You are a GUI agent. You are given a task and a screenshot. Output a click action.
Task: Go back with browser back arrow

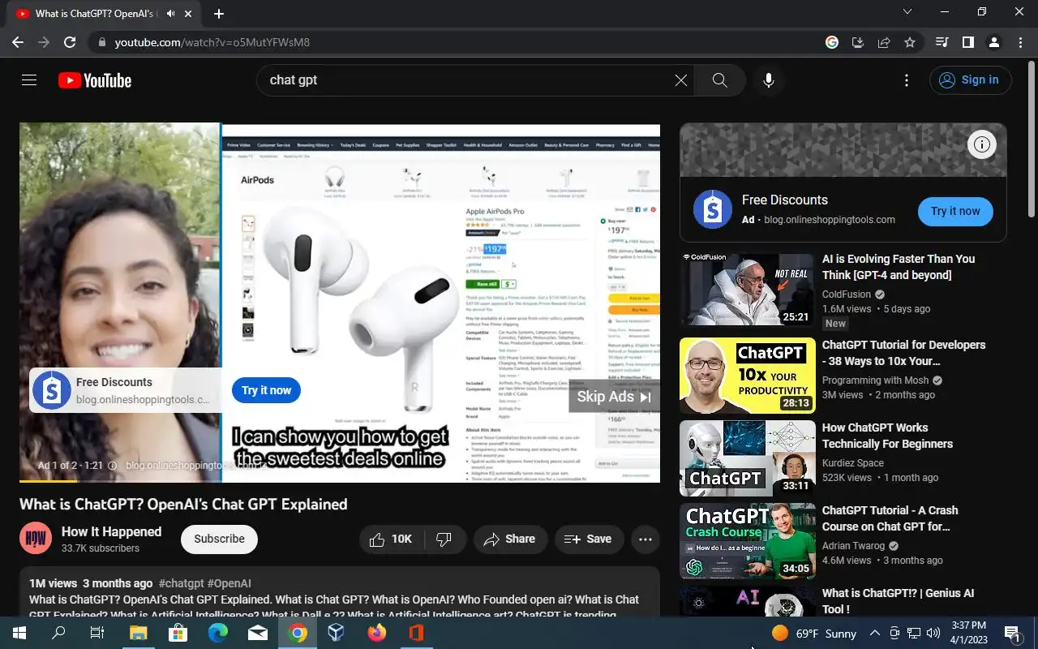point(18,42)
